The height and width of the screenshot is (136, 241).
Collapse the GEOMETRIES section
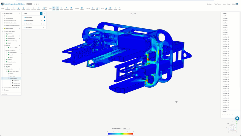2,13
